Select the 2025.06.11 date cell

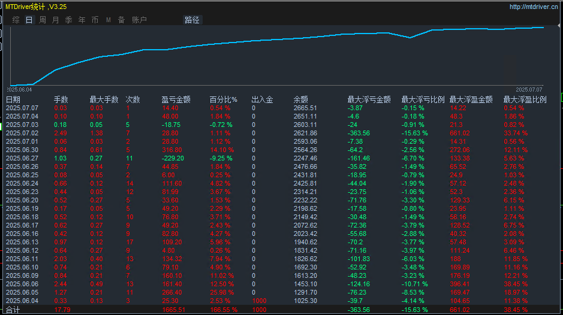(x=22, y=259)
